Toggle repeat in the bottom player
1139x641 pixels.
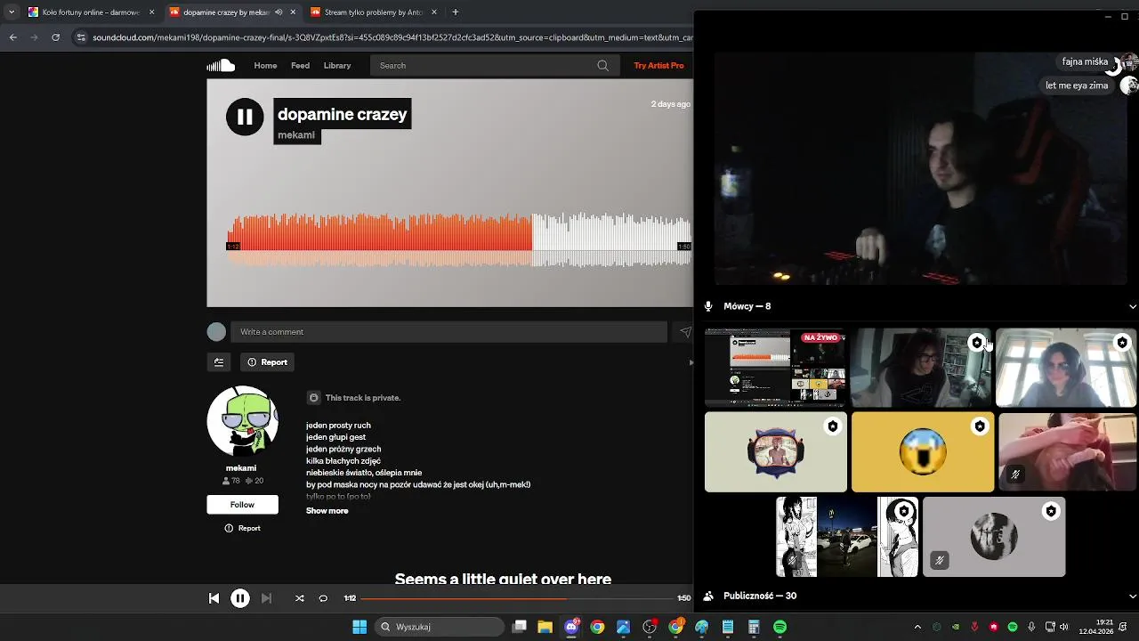tap(323, 598)
